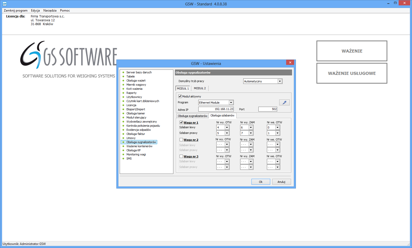The image size is (412, 248).
Task: Expand Szlaban lewy Nr wy. OTW dropdown for Waga 1
Action: [x=227, y=127]
